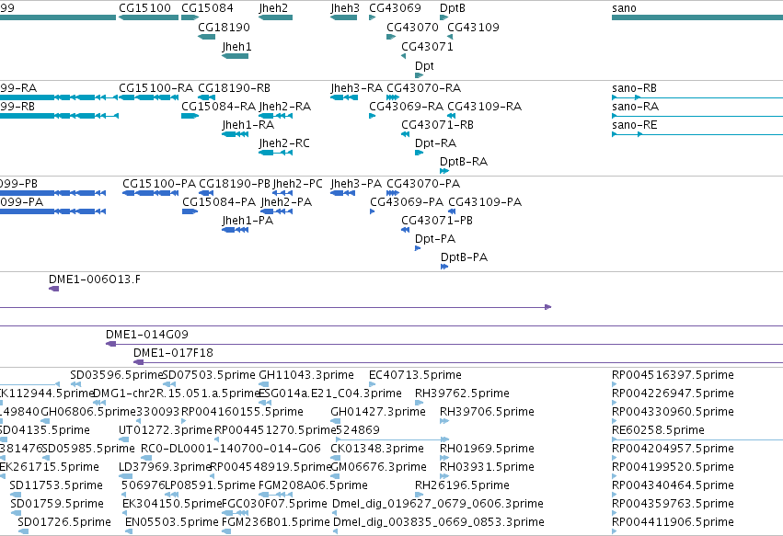This screenshot has width=783, height=536.
Task: Select transcript CG15084-RA
Action: pos(218,107)
